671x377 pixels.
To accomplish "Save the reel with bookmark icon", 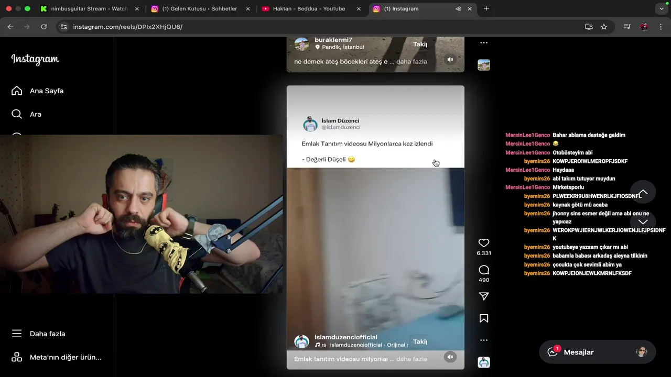I will pyautogui.click(x=484, y=318).
